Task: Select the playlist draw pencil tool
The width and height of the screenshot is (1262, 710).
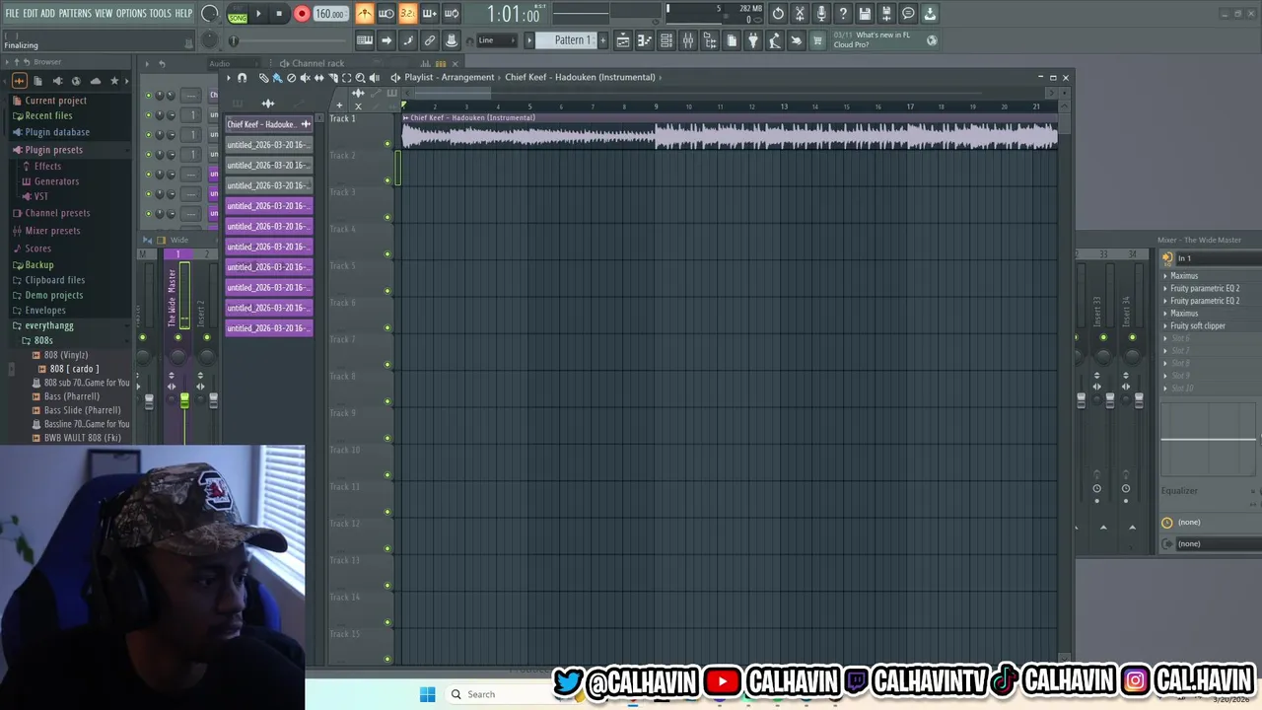Action: click(x=263, y=78)
